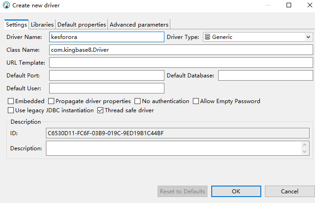The height and width of the screenshot is (203, 315).
Task: Enable Allow Empty Password checkbox
Action: [x=196, y=101]
